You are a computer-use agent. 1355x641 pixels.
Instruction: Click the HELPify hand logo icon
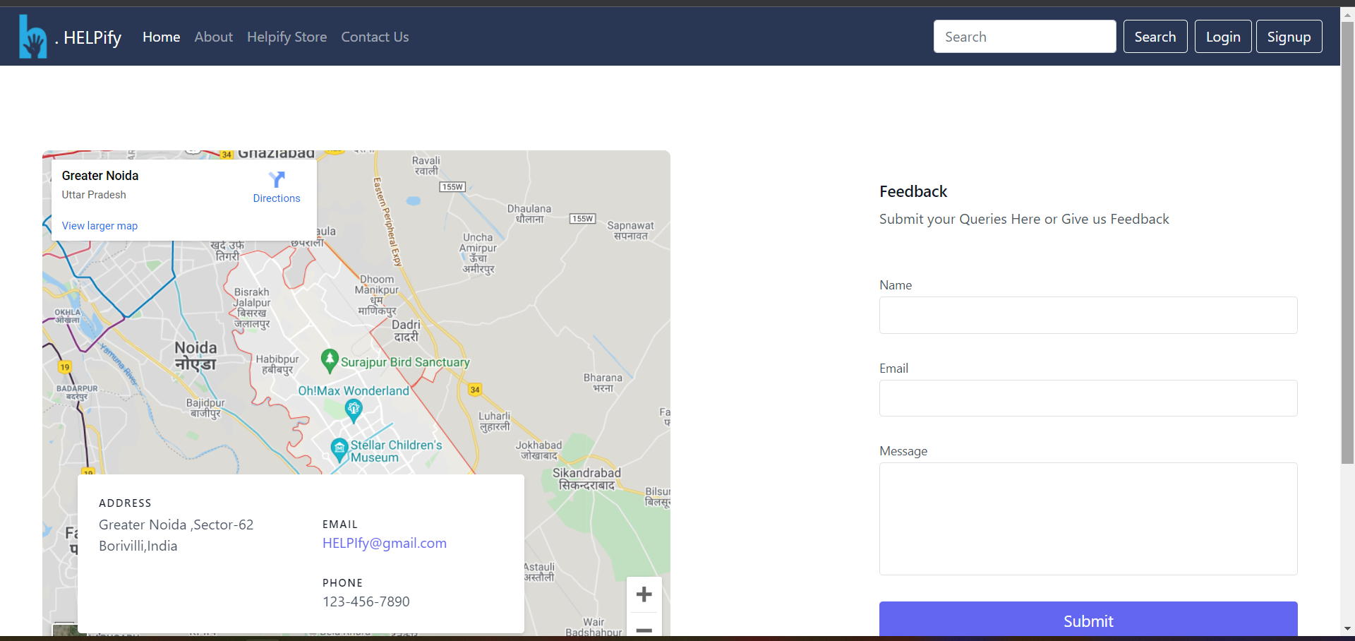pyautogui.click(x=33, y=37)
